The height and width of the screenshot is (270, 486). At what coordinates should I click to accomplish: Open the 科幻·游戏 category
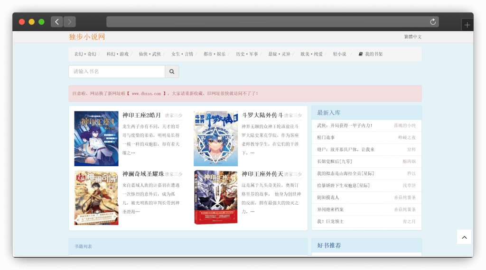tap(118, 54)
